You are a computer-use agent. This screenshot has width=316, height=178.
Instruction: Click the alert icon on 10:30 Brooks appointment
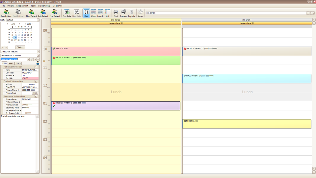(54, 58)
